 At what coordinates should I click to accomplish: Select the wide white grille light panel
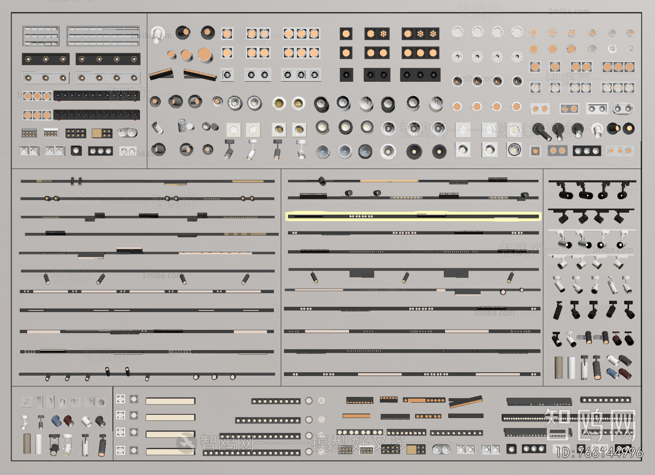point(103,36)
